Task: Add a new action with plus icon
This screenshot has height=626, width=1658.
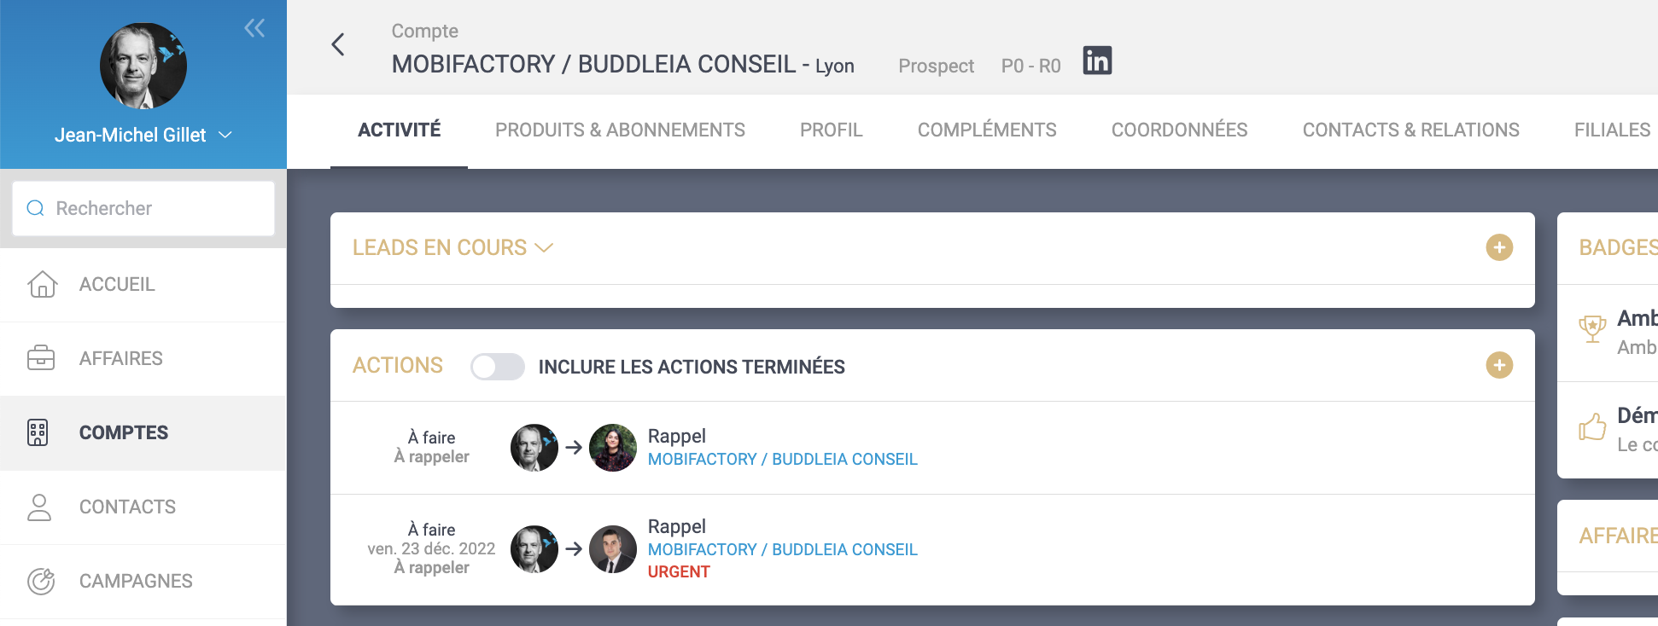Action: (x=1498, y=365)
